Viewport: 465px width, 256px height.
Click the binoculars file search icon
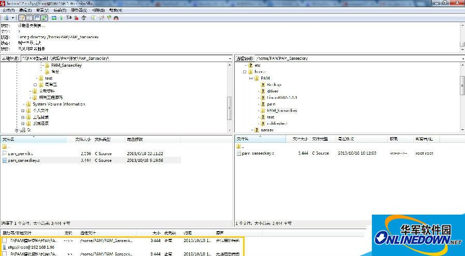click(116, 18)
